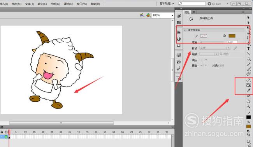Screen dimensions: 253x147
Task: Click the Edit Symbols icon
Action: 148,15
